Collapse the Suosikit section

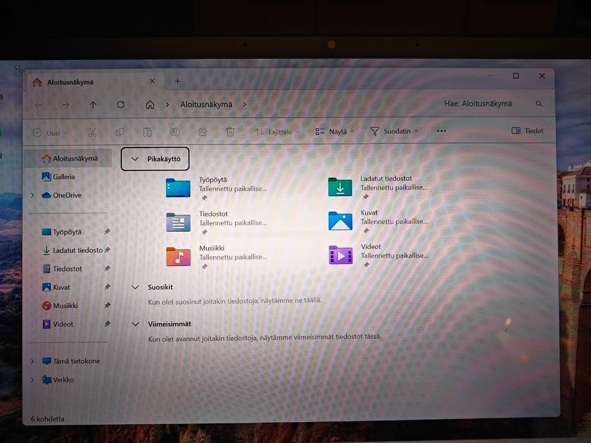click(x=135, y=287)
